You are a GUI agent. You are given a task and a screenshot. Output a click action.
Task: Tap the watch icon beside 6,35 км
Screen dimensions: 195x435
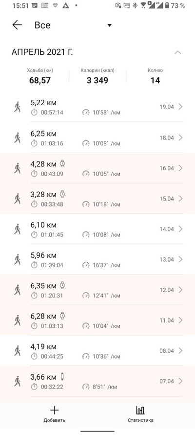click(62, 285)
